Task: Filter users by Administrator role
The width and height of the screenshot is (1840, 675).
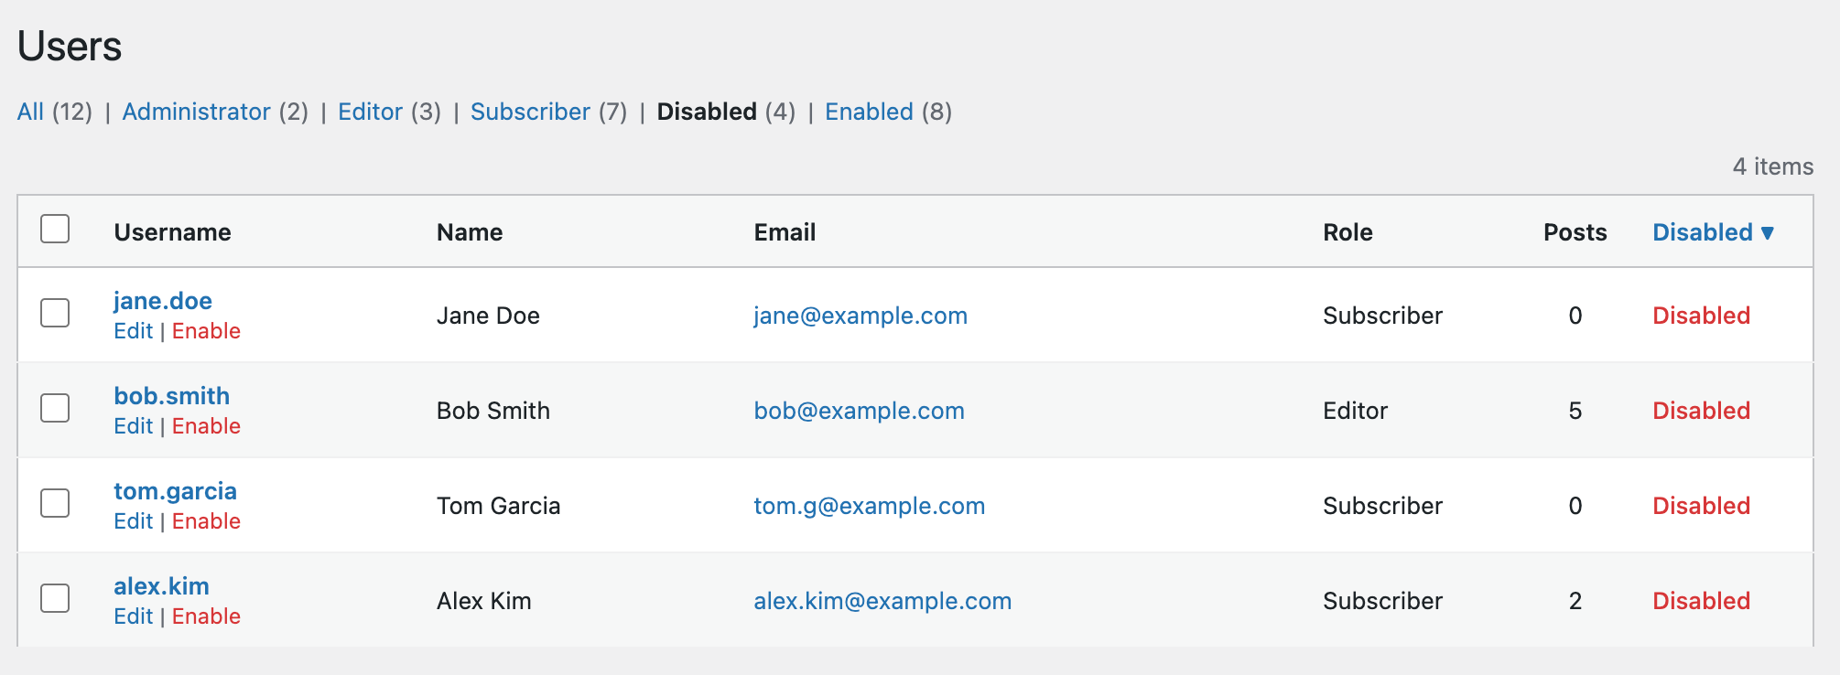Action: pos(196,112)
